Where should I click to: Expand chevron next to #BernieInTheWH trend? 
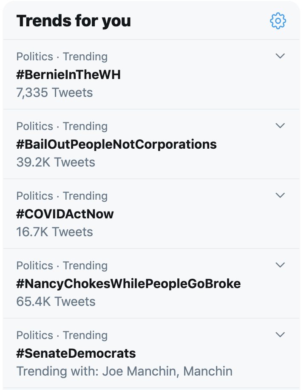coord(280,56)
